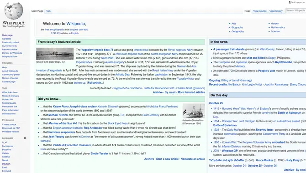The image size is (306, 173).
Task: Go to Community portal
Action: click(11, 75)
